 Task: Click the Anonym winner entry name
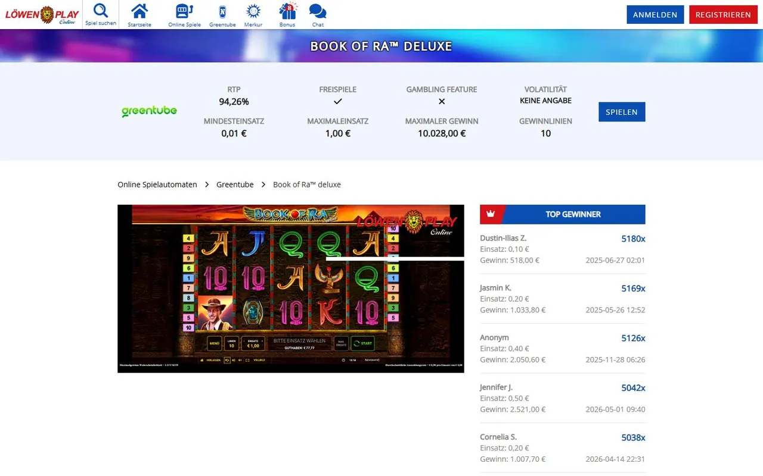(x=494, y=337)
